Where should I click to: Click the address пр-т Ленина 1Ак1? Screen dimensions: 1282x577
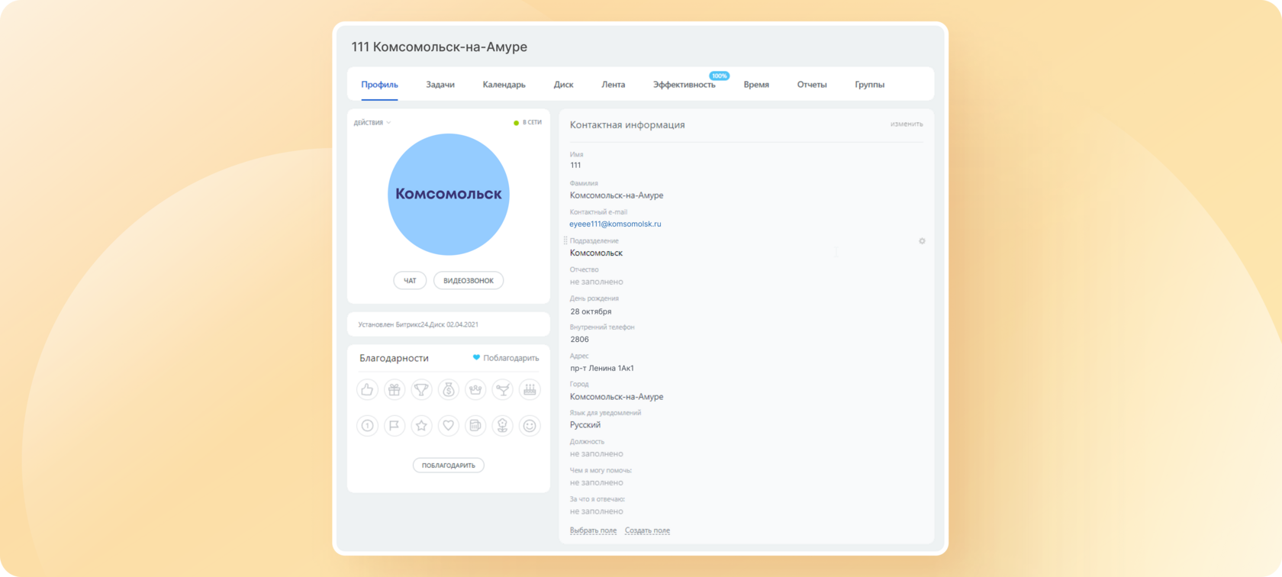(x=602, y=369)
